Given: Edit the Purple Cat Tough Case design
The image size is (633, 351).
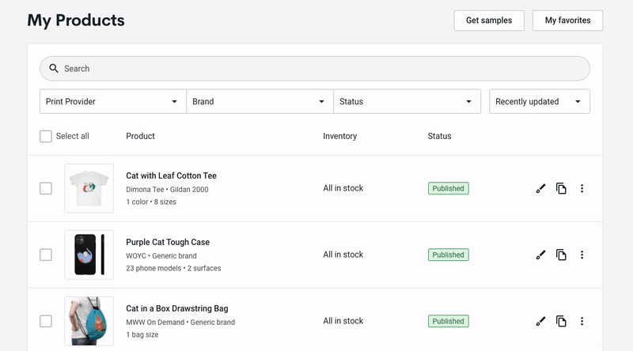Looking at the screenshot, I should 540,255.
